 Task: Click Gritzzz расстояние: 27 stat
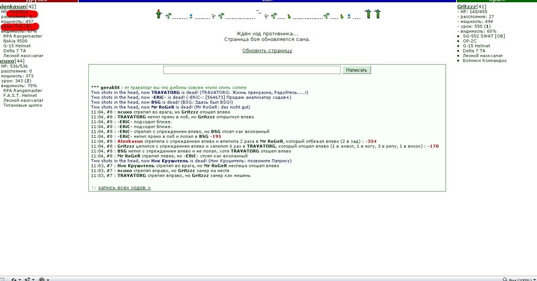click(x=477, y=16)
